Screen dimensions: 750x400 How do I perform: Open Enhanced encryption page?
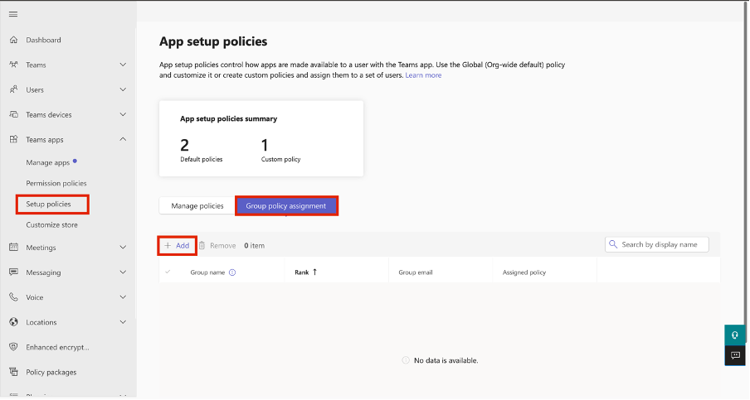tap(57, 347)
